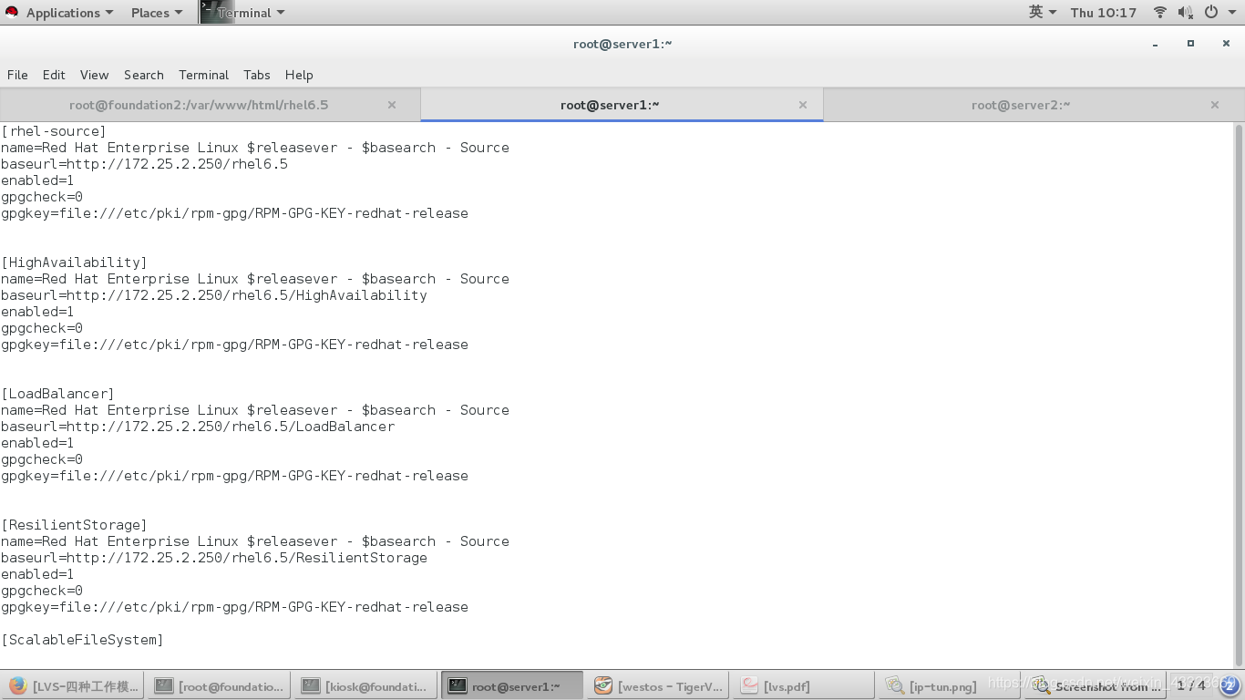Screen dimensions: 1245x700
Task: Switch to root@foundation terminal in taskbar
Action: pos(220,686)
